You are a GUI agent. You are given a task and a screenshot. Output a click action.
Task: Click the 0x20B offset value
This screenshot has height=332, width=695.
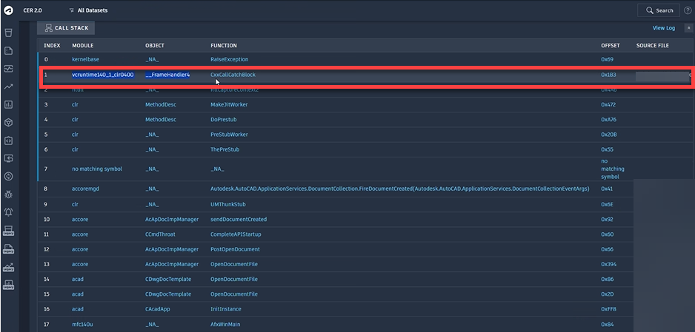click(x=608, y=135)
